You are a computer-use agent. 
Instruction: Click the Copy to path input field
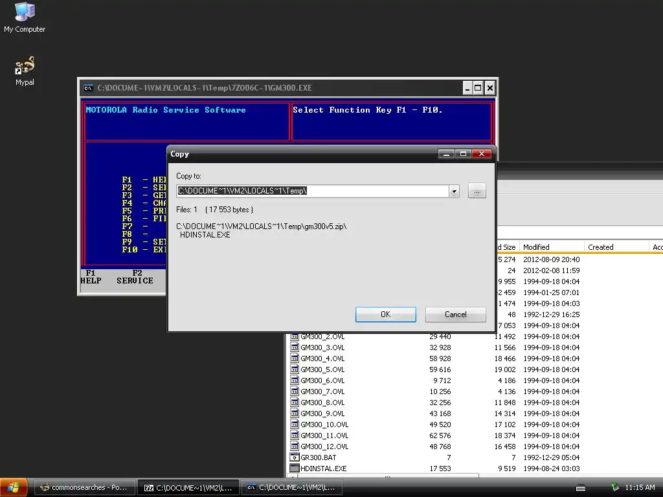pos(313,191)
